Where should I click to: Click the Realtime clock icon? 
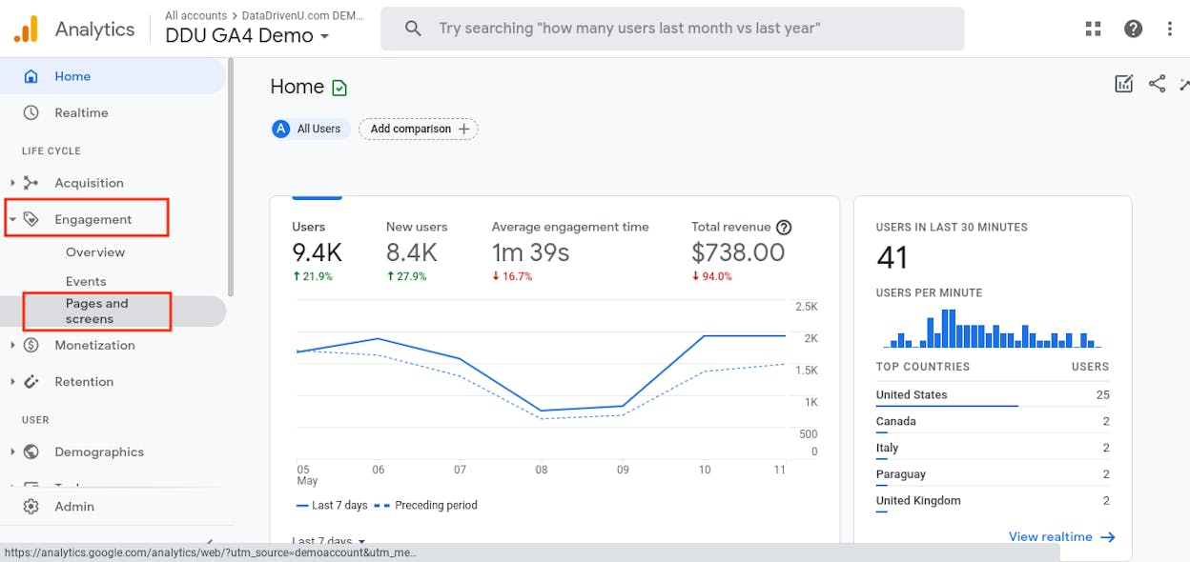click(31, 112)
